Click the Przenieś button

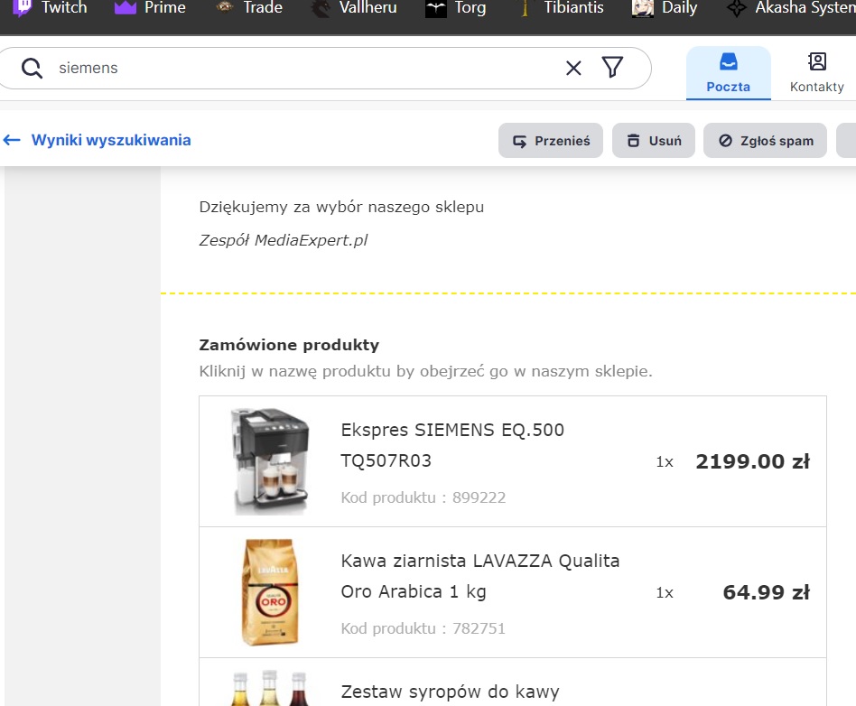coord(551,141)
